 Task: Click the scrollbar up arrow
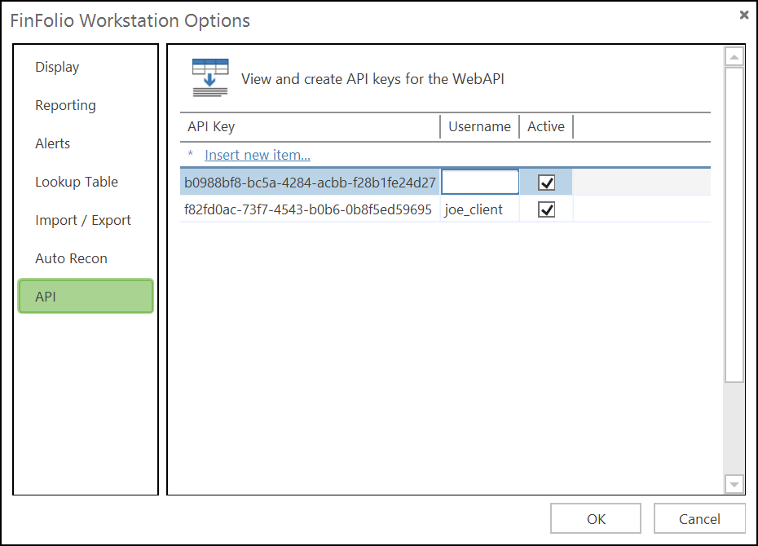click(733, 55)
